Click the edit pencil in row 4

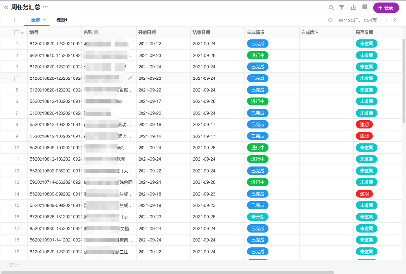tap(130, 78)
